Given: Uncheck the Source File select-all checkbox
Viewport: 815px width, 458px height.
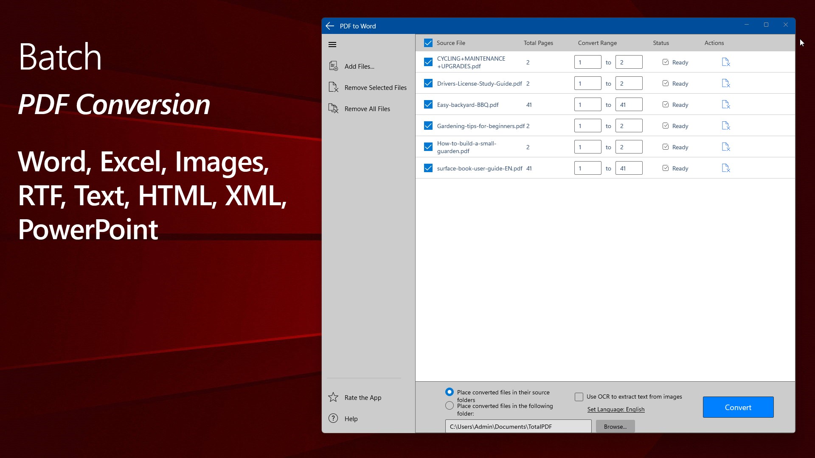Looking at the screenshot, I should pos(428,43).
